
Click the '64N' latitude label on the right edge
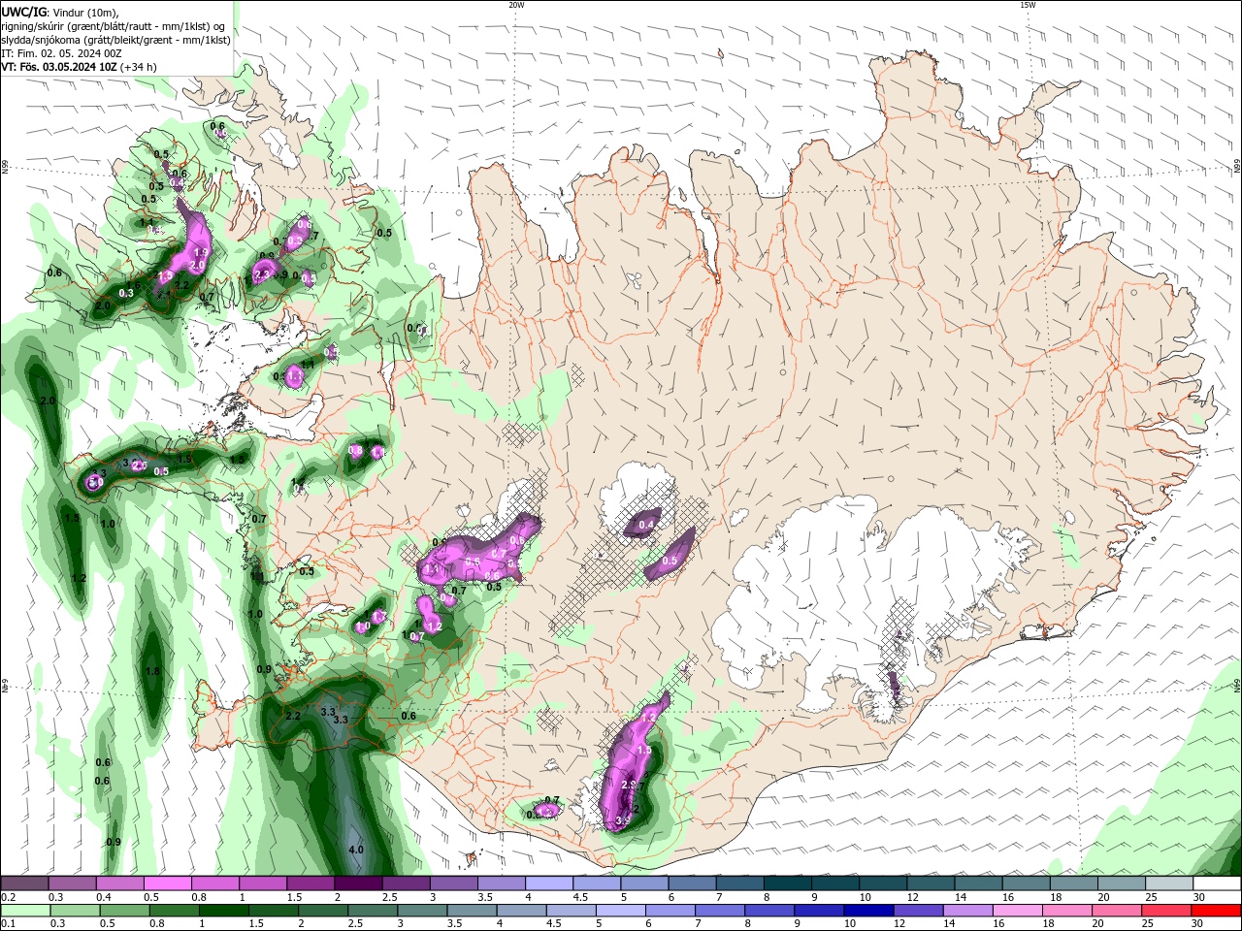point(1237,688)
